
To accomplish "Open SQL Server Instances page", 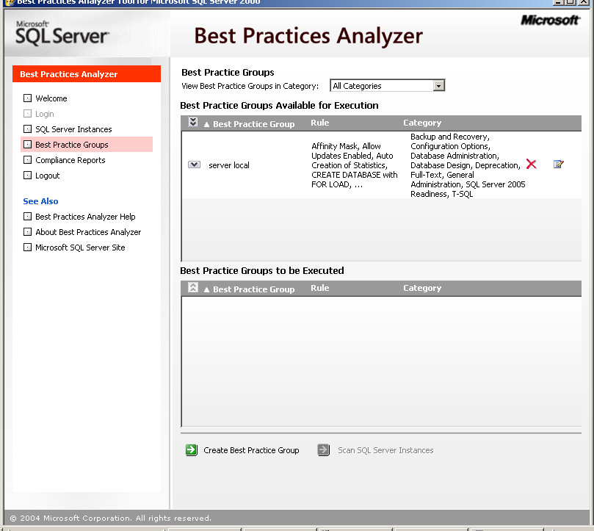I will pos(73,129).
